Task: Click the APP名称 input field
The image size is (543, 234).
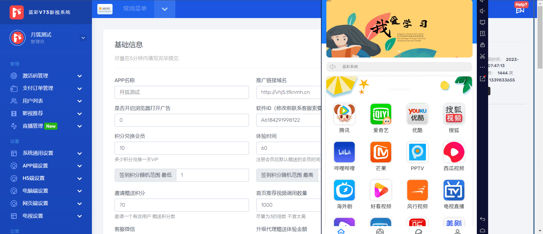Action: [x=182, y=92]
